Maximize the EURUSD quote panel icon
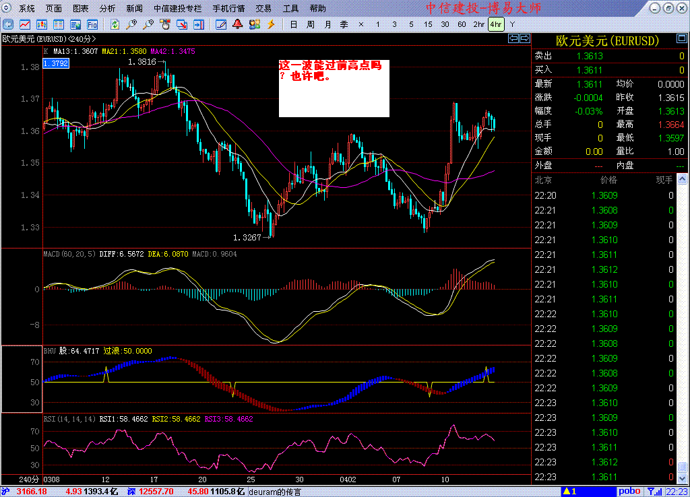This screenshot has width=690, height=497. (682, 38)
